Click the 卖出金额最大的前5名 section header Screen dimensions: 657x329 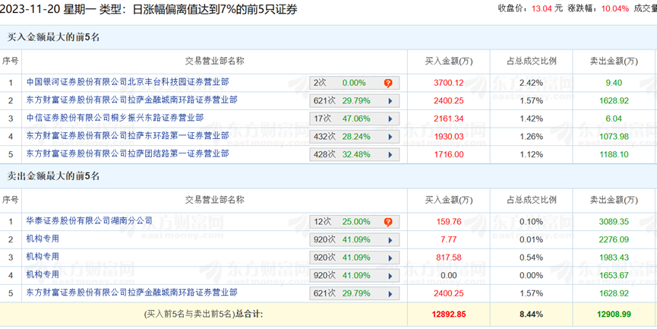pos(53,176)
